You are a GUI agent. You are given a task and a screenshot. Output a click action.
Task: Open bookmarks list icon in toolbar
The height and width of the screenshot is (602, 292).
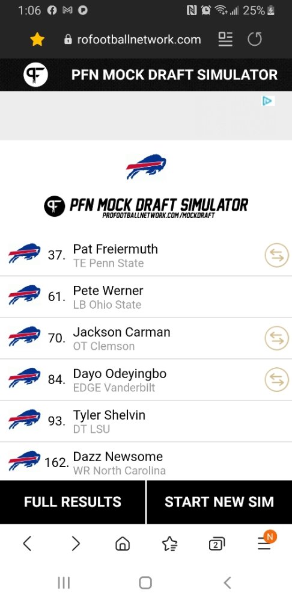click(170, 544)
